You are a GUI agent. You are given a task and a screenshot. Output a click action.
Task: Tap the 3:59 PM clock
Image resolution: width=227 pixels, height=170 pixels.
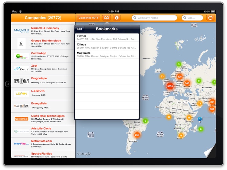(x=113, y=11)
